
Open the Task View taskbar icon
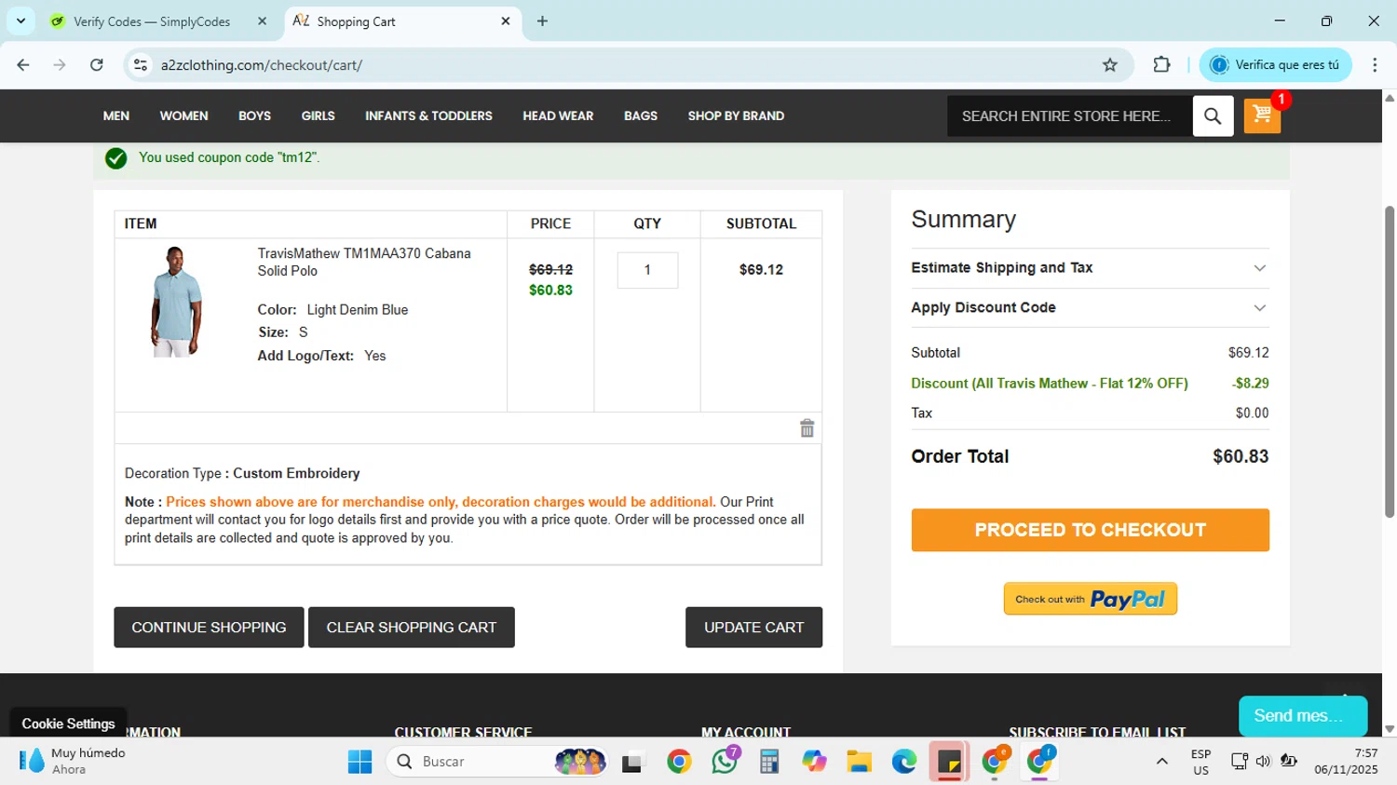tap(633, 762)
